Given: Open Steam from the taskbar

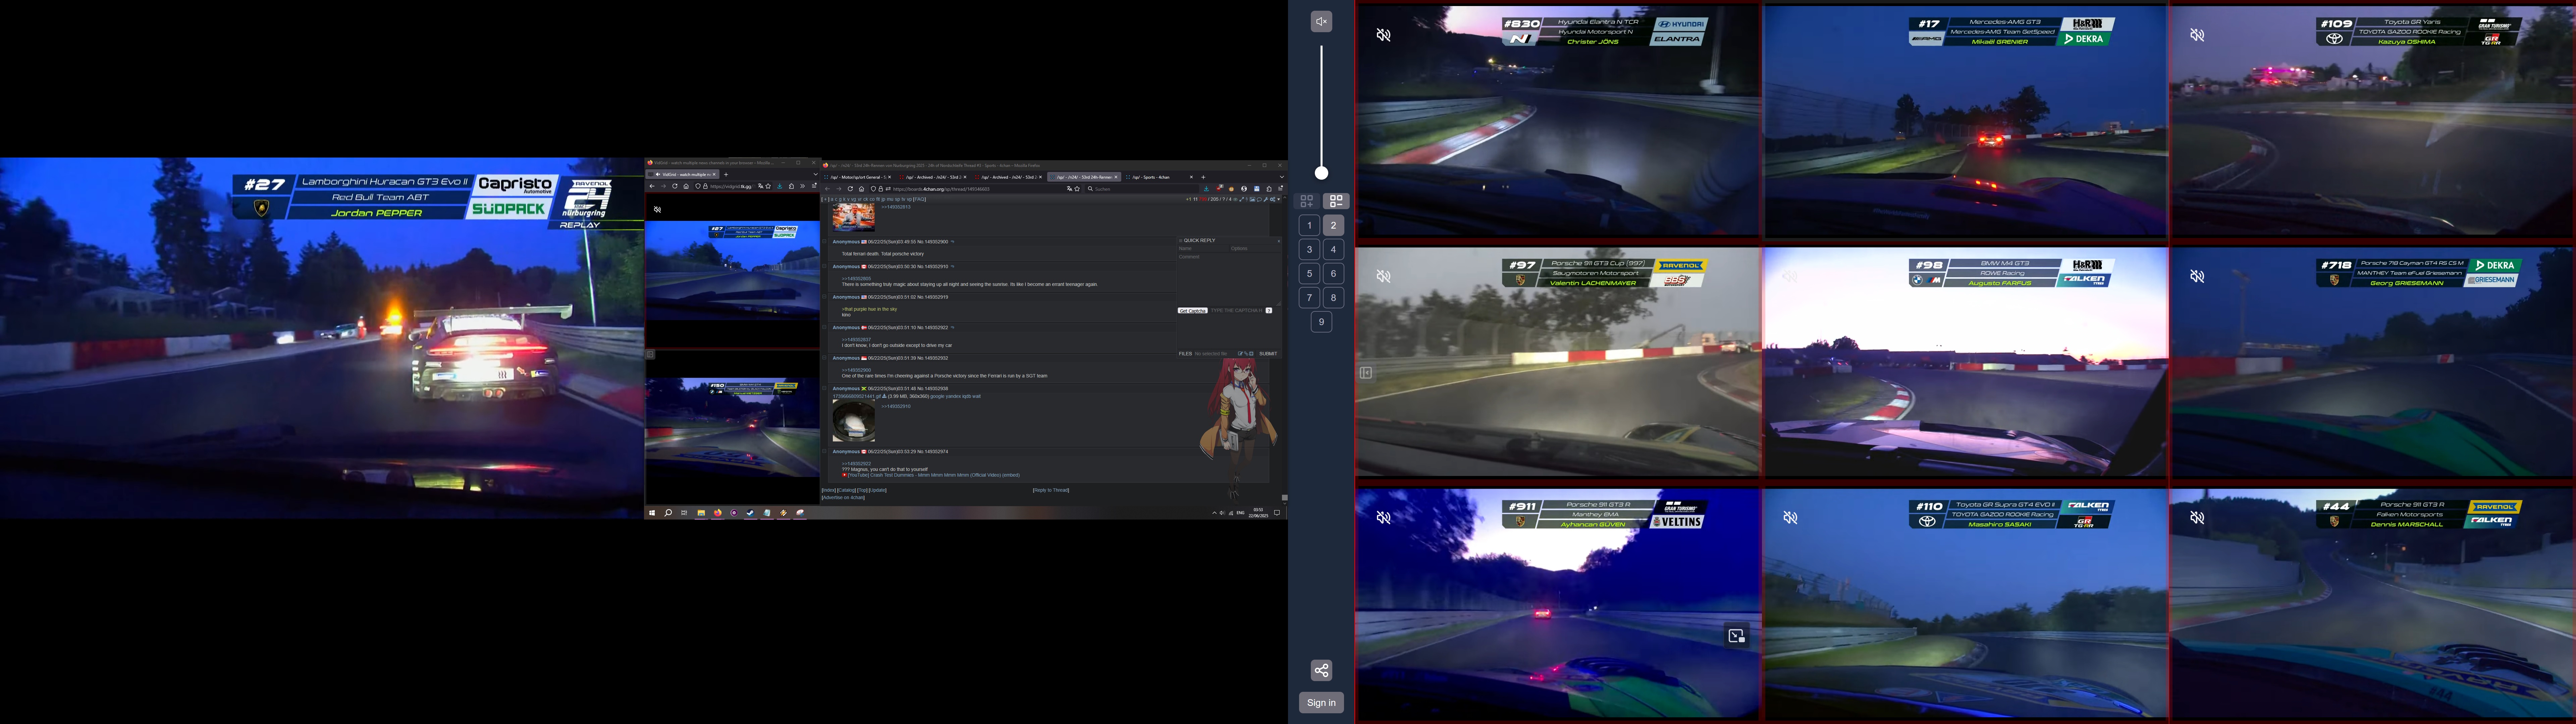Looking at the screenshot, I should coord(750,513).
